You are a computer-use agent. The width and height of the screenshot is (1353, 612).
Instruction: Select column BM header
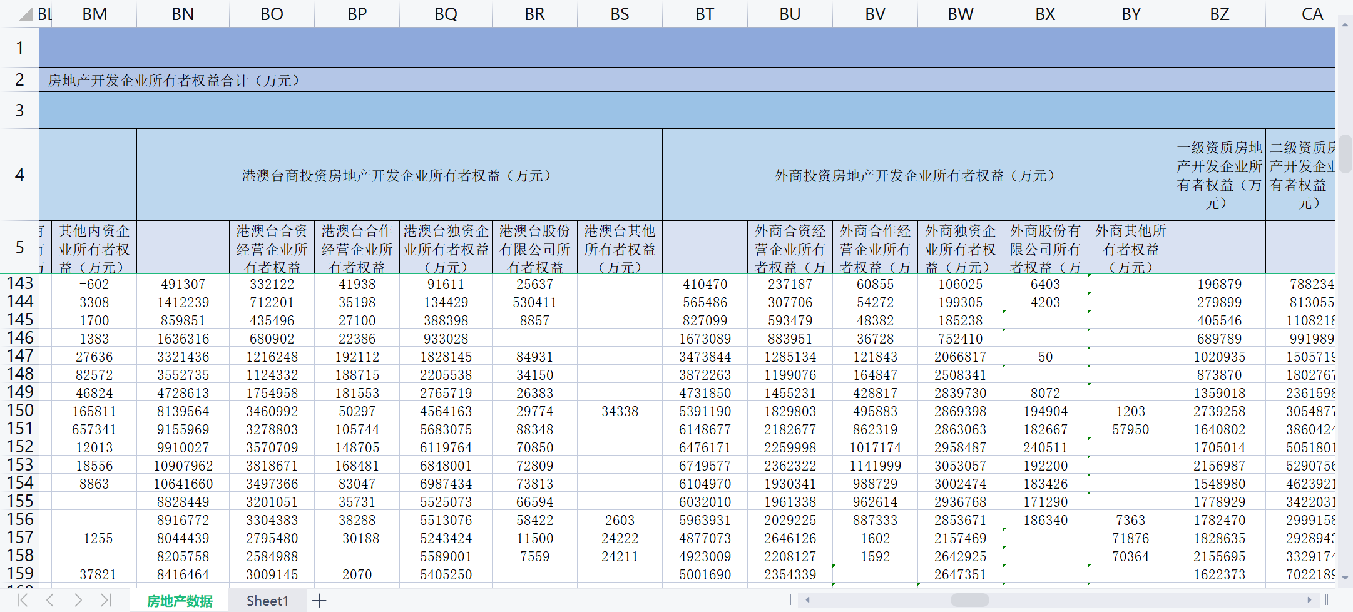click(94, 14)
